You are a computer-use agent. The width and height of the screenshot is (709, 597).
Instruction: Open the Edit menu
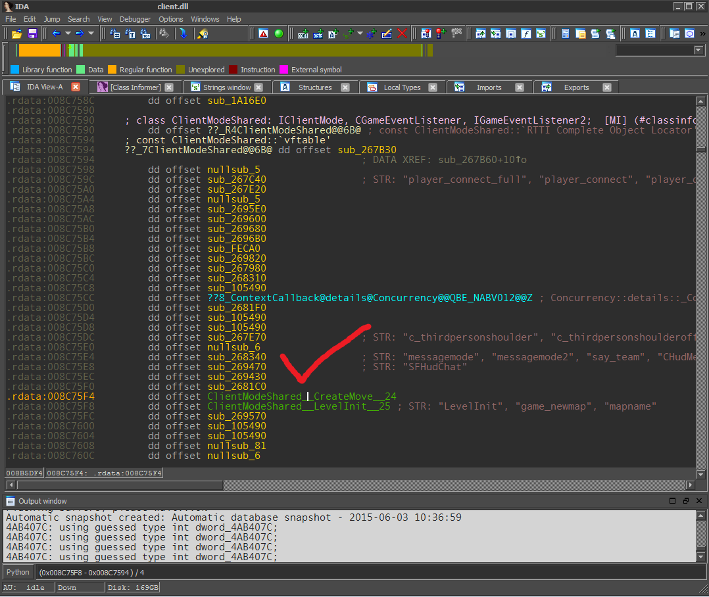pos(30,19)
